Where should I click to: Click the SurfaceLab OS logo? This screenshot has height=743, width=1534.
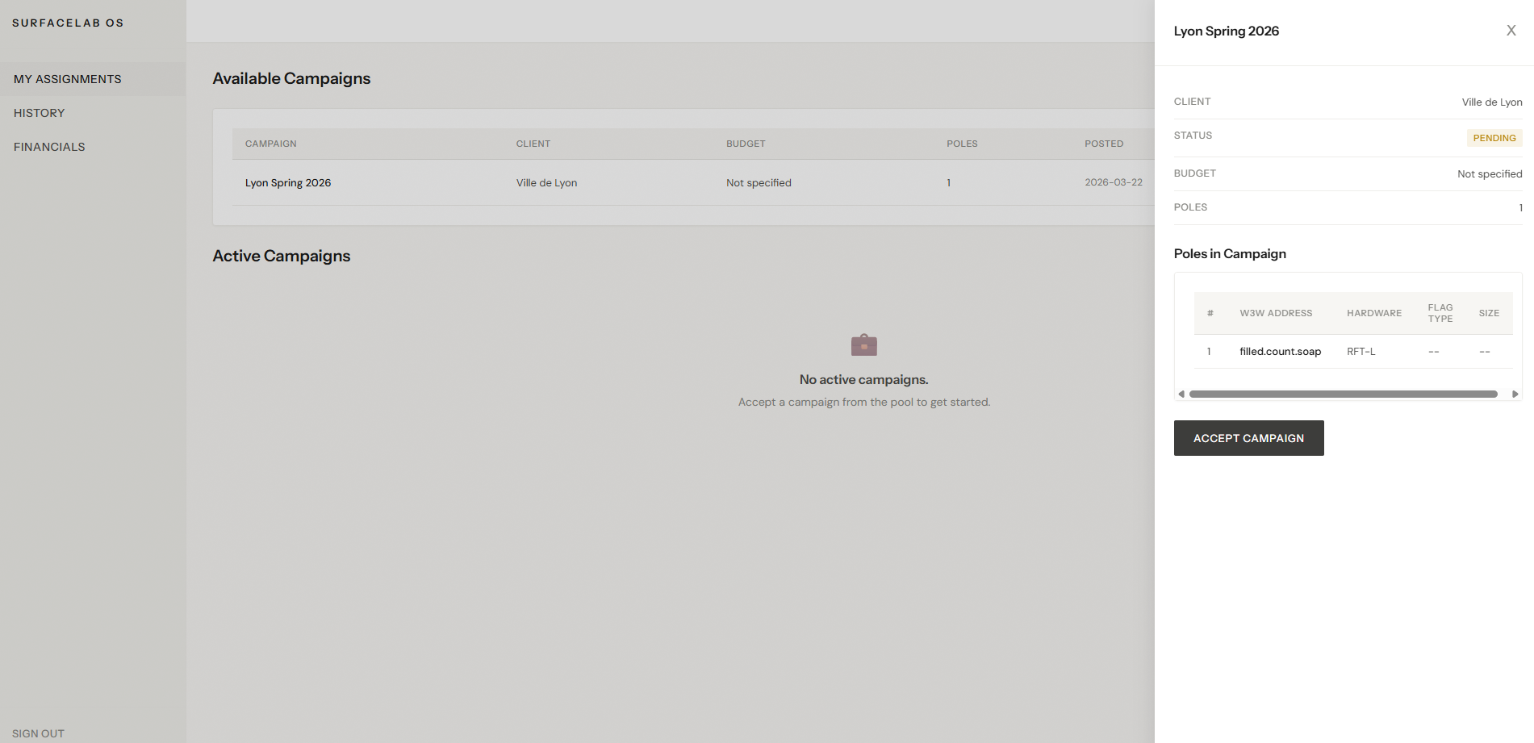point(68,23)
